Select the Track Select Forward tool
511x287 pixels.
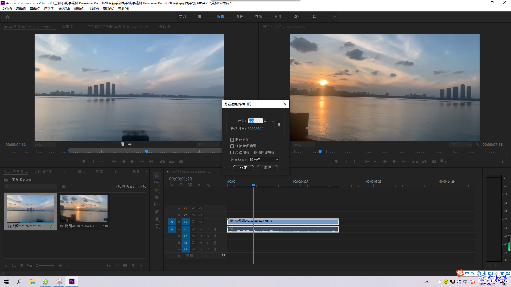(157, 183)
